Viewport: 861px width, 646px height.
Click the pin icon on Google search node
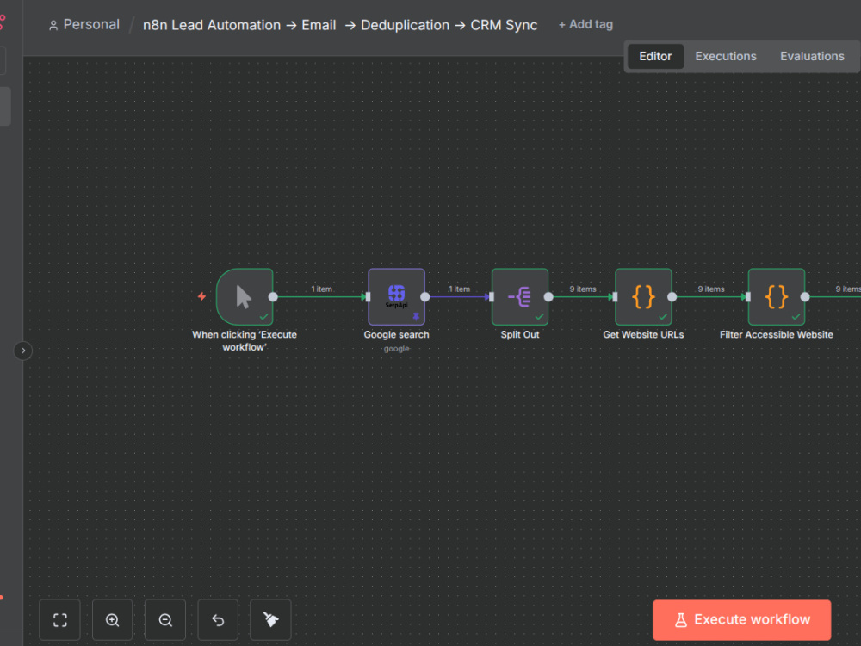(416, 316)
